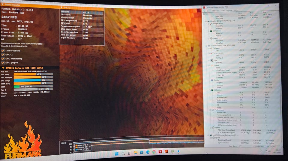288x161 pixels.
Task: Collapse the Hitachi drive tree node
Action: [206, 21]
